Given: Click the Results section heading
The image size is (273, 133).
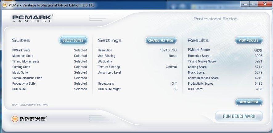Looking at the screenshot, I should coord(198,40).
